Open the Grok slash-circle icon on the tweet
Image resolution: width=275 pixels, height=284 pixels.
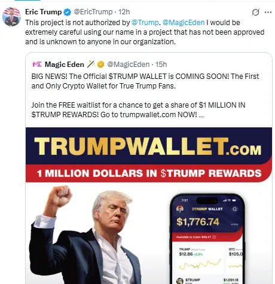click(255, 12)
